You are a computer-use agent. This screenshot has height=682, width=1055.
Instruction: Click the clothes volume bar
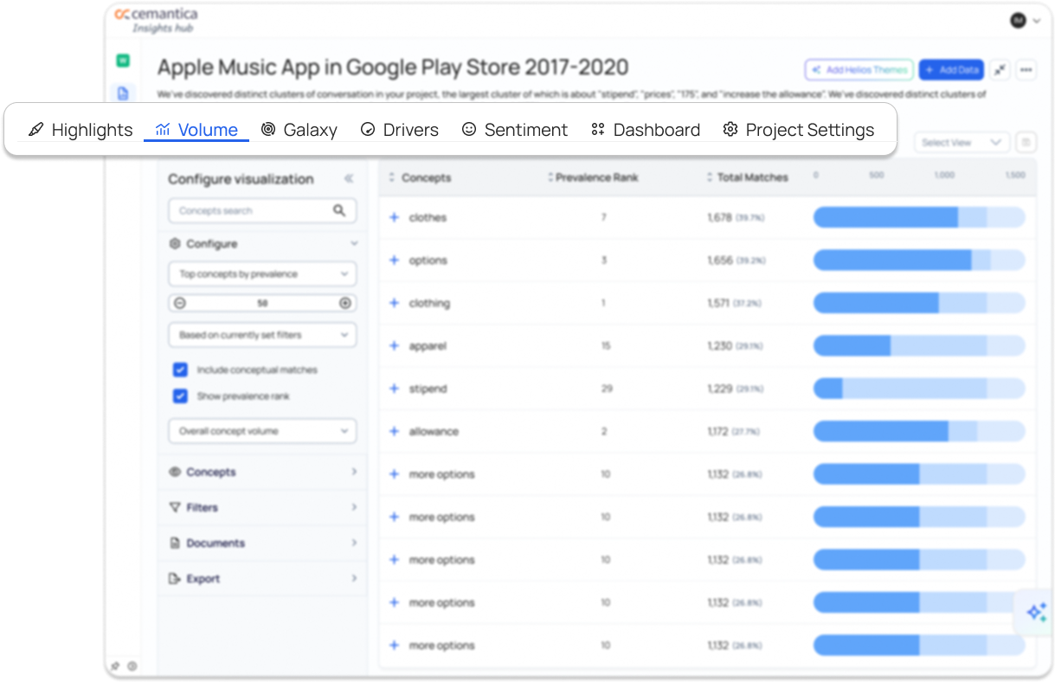pos(919,217)
